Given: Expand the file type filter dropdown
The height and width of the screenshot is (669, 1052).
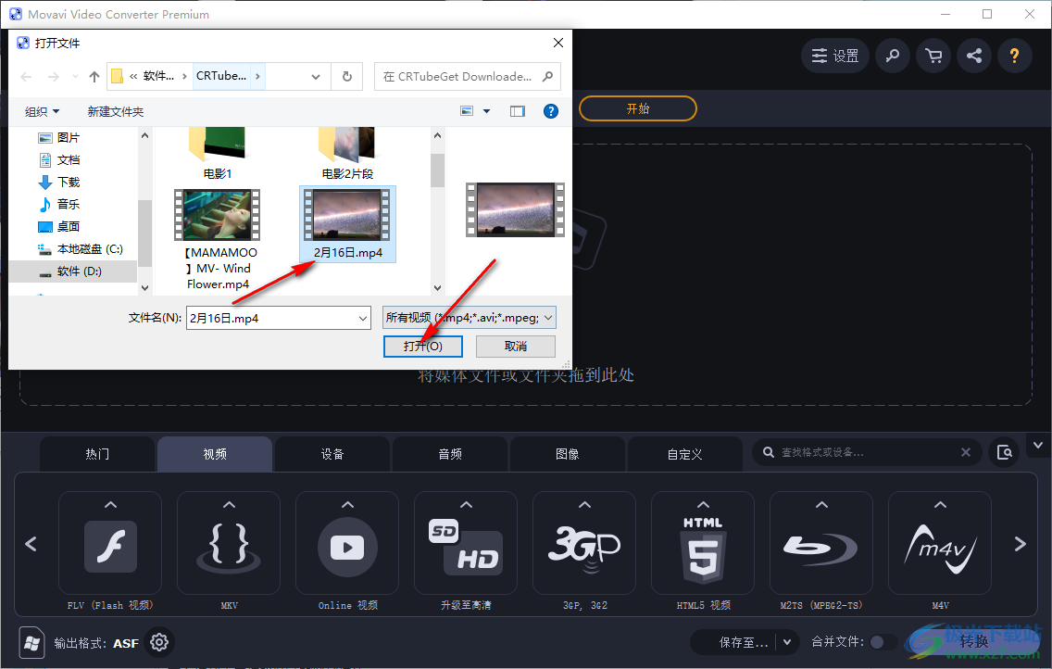Looking at the screenshot, I should [548, 318].
